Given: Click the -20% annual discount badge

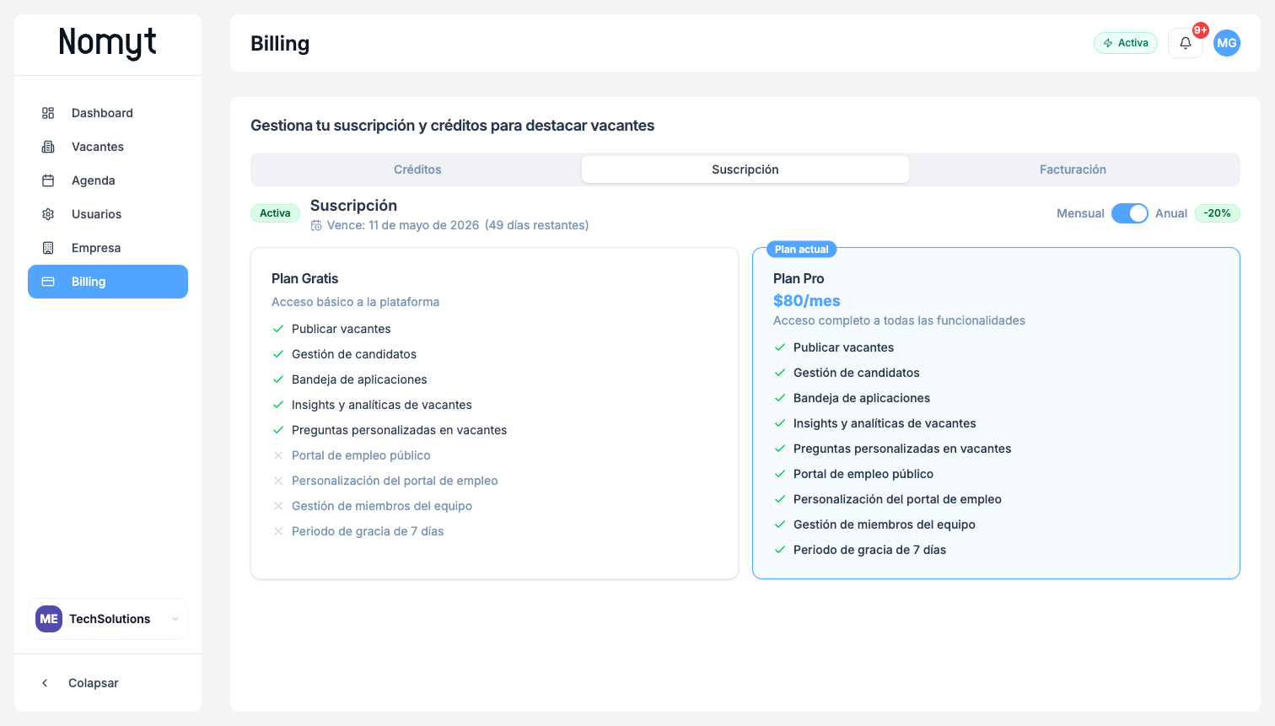Looking at the screenshot, I should (1217, 213).
